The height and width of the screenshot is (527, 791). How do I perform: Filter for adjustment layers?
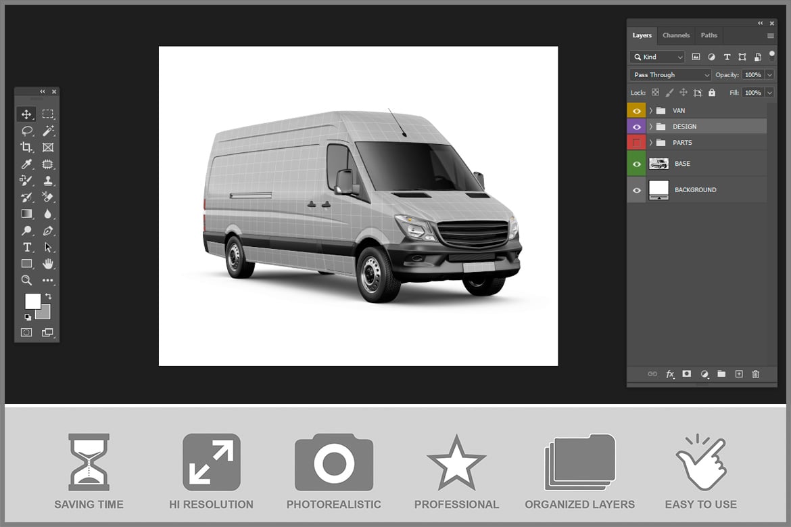[711, 57]
